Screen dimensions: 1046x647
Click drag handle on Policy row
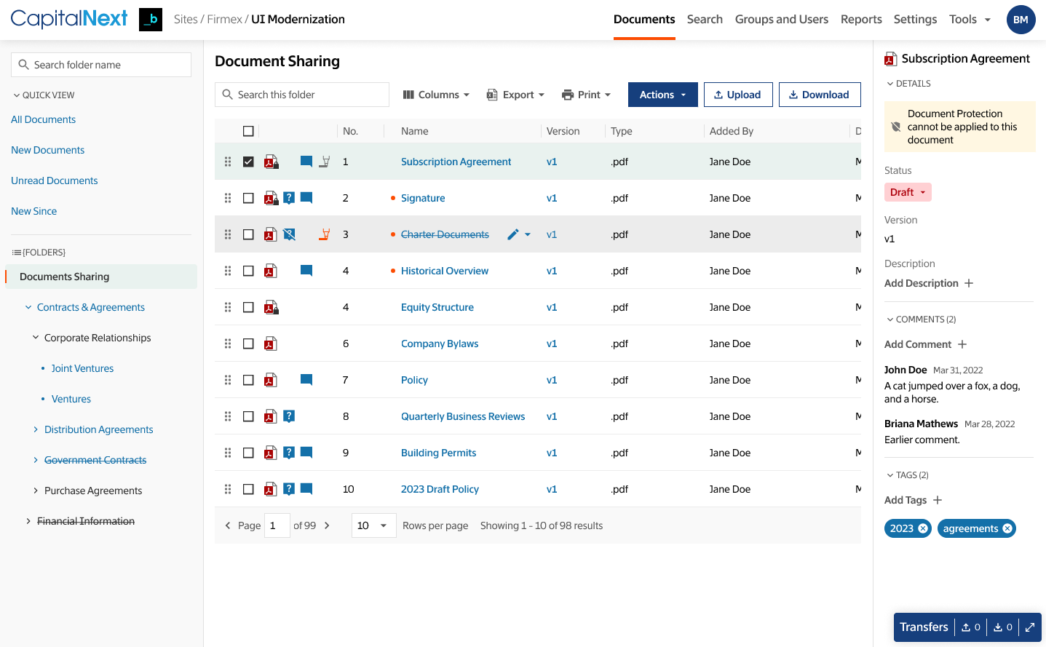pos(228,380)
